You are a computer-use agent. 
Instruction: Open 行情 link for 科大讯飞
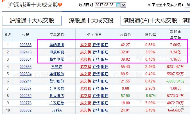pos(96,96)
